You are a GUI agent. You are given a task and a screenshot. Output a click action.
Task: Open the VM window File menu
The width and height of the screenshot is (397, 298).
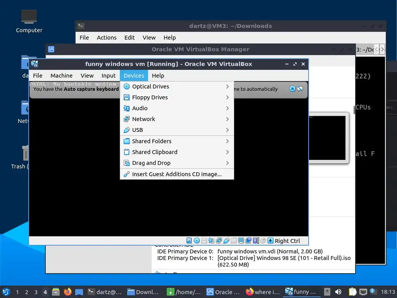click(38, 76)
